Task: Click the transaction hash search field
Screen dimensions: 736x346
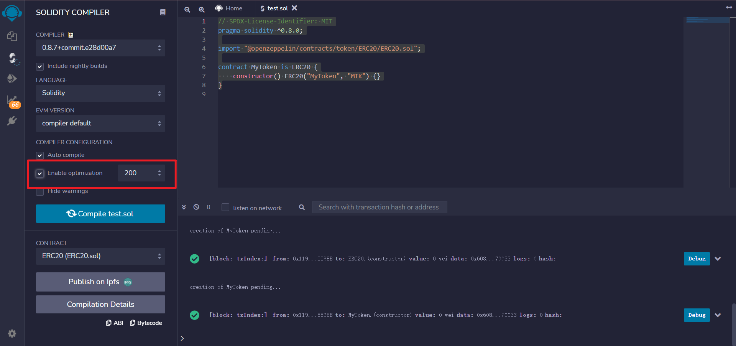Action: 379,207
